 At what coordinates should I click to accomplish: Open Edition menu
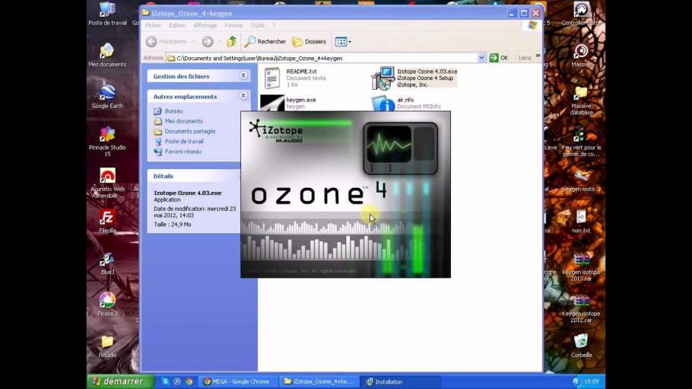click(x=177, y=26)
